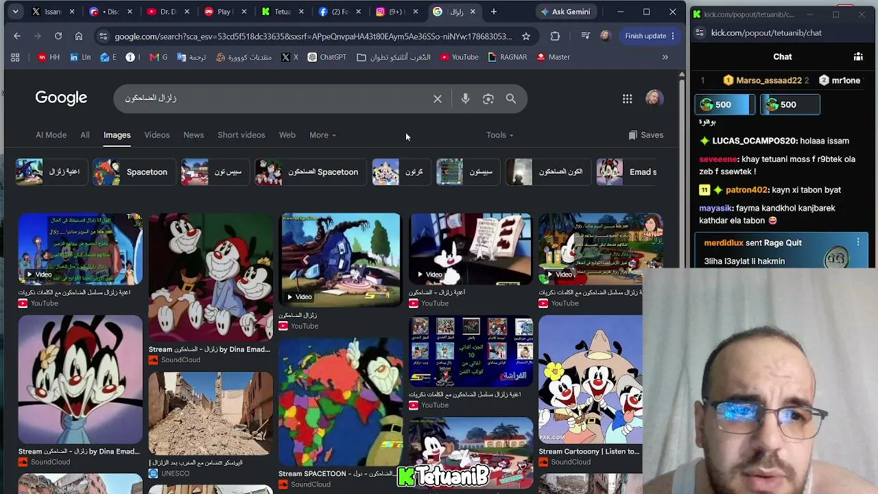Screen dimensions: 878x494
Task: Reload the current Google page
Action: 58,36
